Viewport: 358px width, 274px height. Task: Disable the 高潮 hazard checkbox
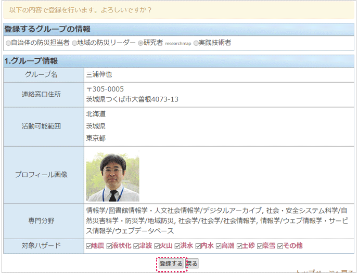pos(218,246)
